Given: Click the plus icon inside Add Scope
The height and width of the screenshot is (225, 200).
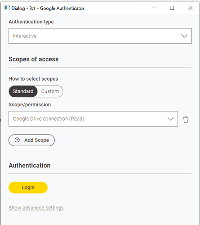Looking at the screenshot, I should click(x=17, y=140).
